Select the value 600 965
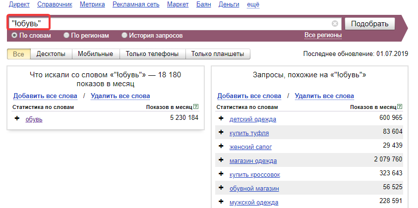Image resolution: width=418 pixels, height=208 pixels. click(391, 117)
